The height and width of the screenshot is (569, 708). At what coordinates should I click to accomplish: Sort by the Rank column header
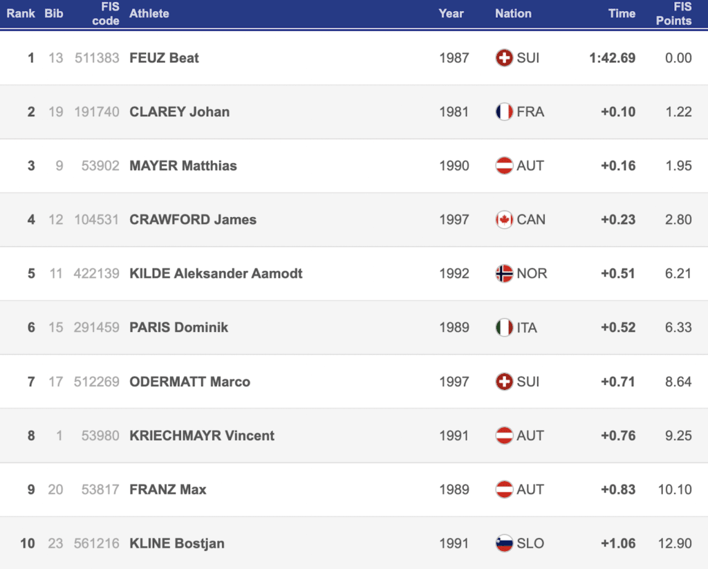click(21, 14)
